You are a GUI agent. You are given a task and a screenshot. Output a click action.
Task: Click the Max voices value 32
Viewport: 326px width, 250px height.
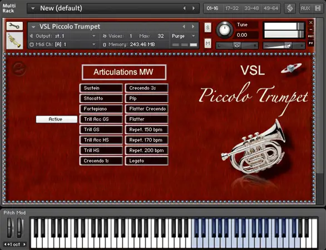point(161,36)
